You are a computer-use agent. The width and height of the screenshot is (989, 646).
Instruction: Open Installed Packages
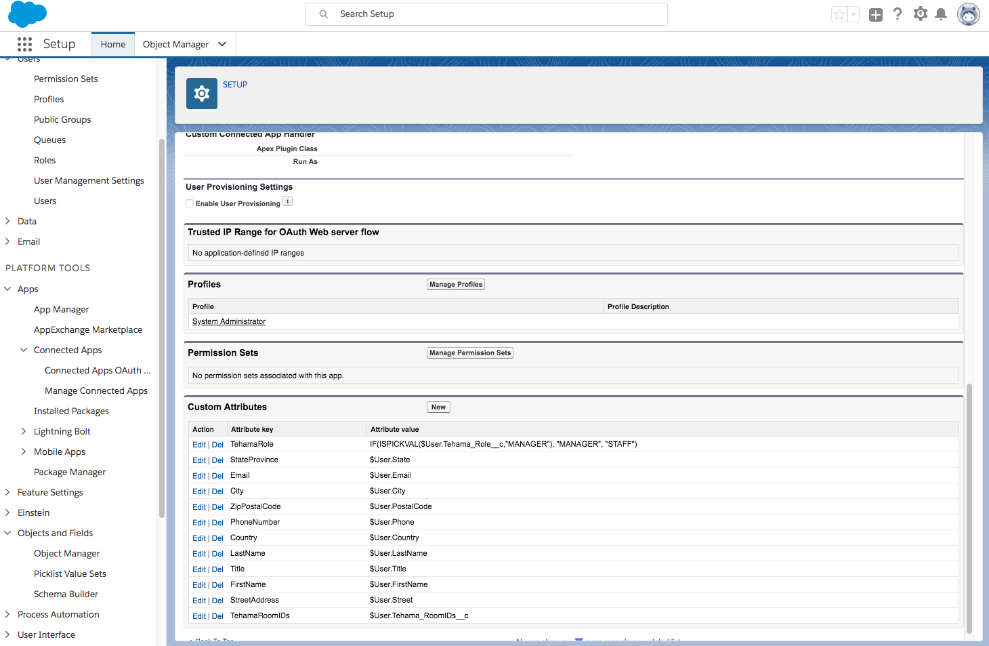coord(71,411)
